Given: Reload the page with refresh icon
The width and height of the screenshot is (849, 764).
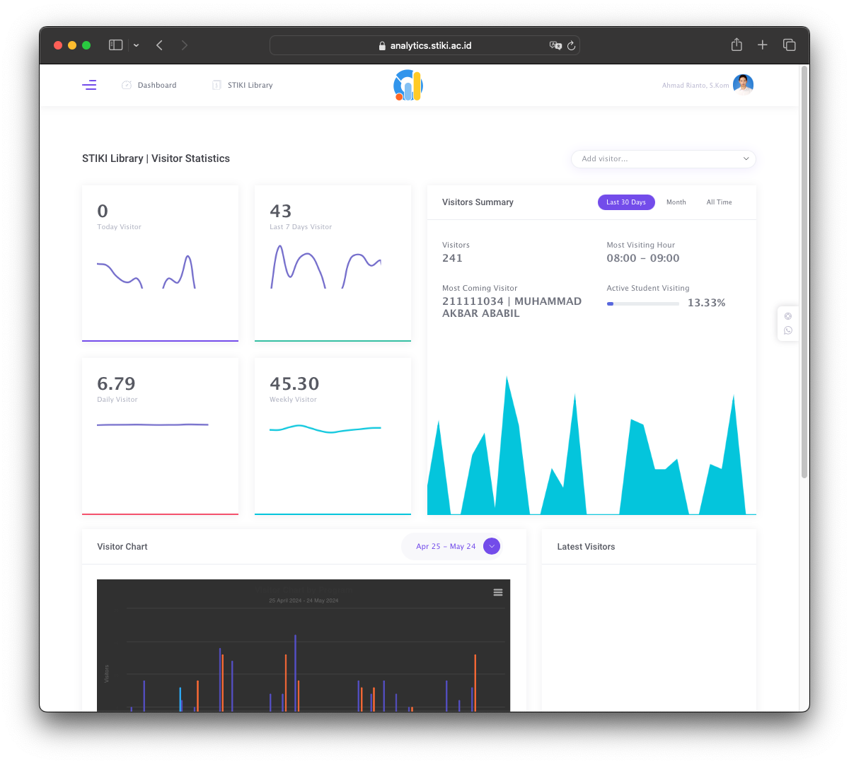Looking at the screenshot, I should coord(571,45).
